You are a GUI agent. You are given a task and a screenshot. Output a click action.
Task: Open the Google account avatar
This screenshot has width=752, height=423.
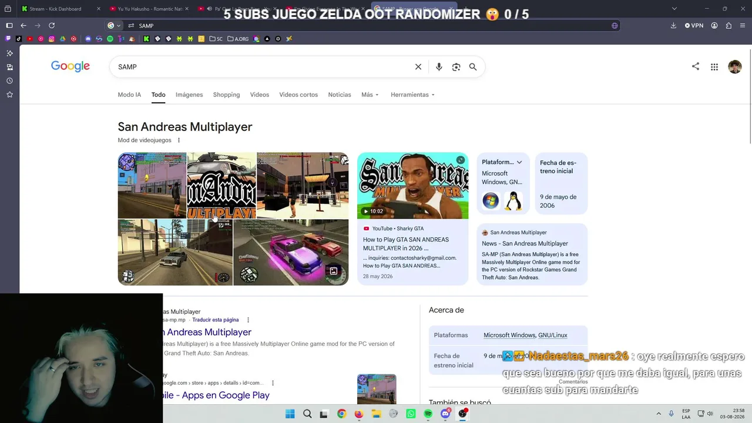(735, 67)
